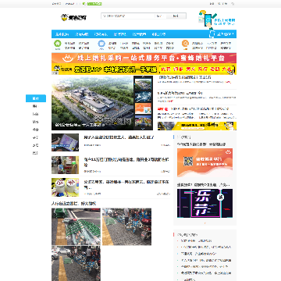This screenshot has width=281, height=281.
Task: Open the category dropdown inside search box
Action: tap(160, 16)
